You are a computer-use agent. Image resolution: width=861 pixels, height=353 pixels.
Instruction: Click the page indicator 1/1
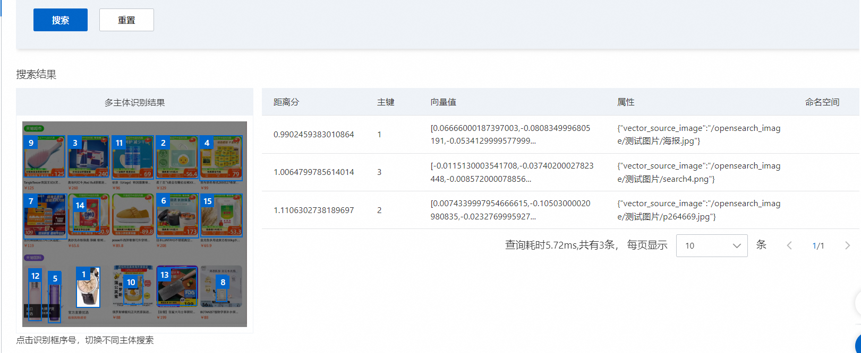coord(818,246)
